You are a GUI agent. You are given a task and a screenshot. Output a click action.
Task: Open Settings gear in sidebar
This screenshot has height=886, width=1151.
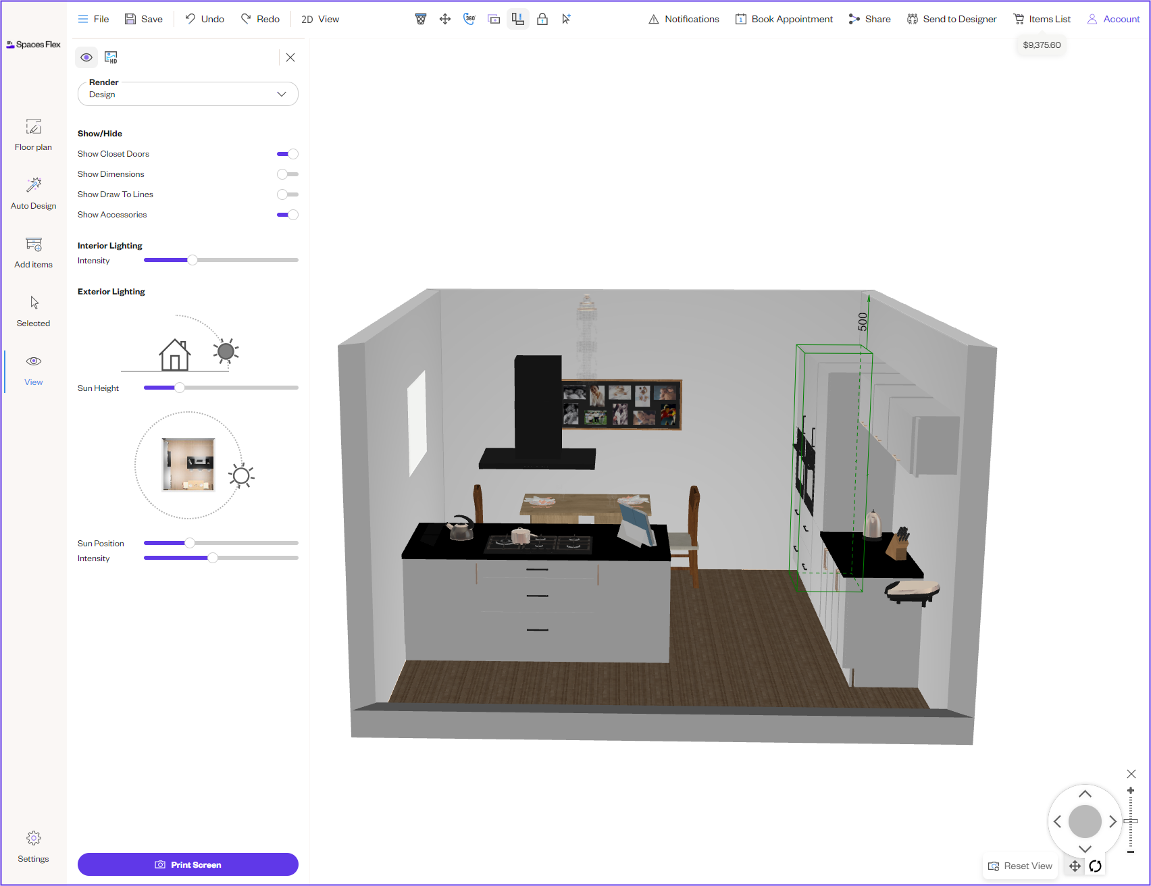coord(34,847)
